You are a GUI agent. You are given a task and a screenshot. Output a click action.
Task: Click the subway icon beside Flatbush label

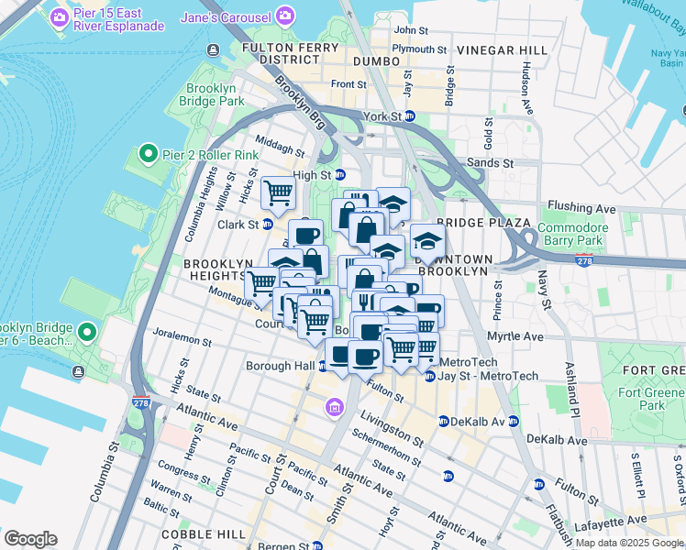[x=539, y=484]
